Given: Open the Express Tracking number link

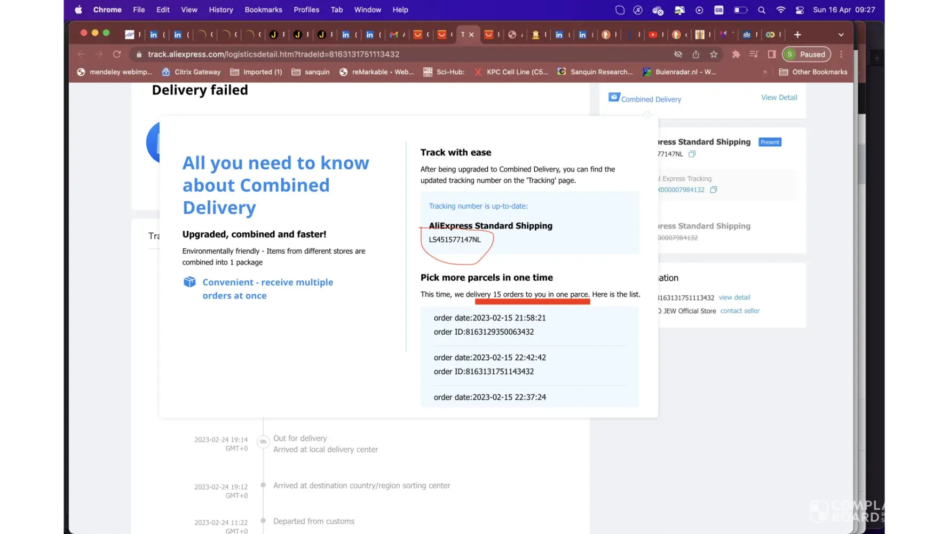Looking at the screenshot, I should (x=682, y=190).
